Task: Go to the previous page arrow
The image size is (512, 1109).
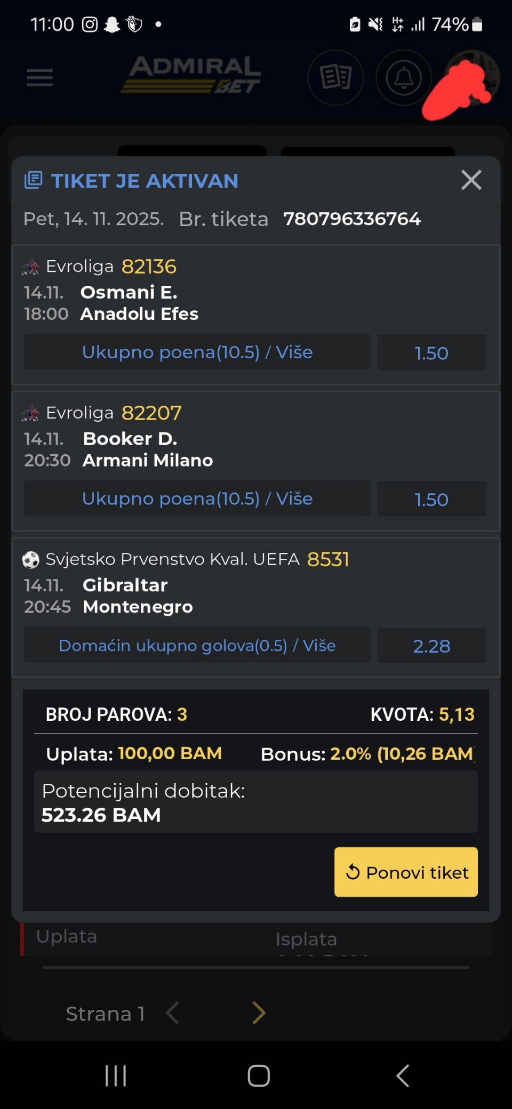Action: tap(172, 1013)
